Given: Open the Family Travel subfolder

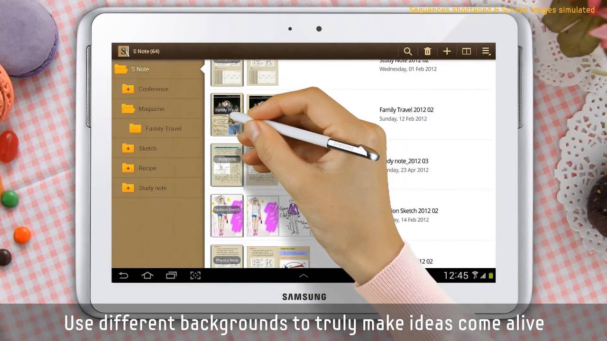Looking at the screenshot, I should click(x=164, y=129).
